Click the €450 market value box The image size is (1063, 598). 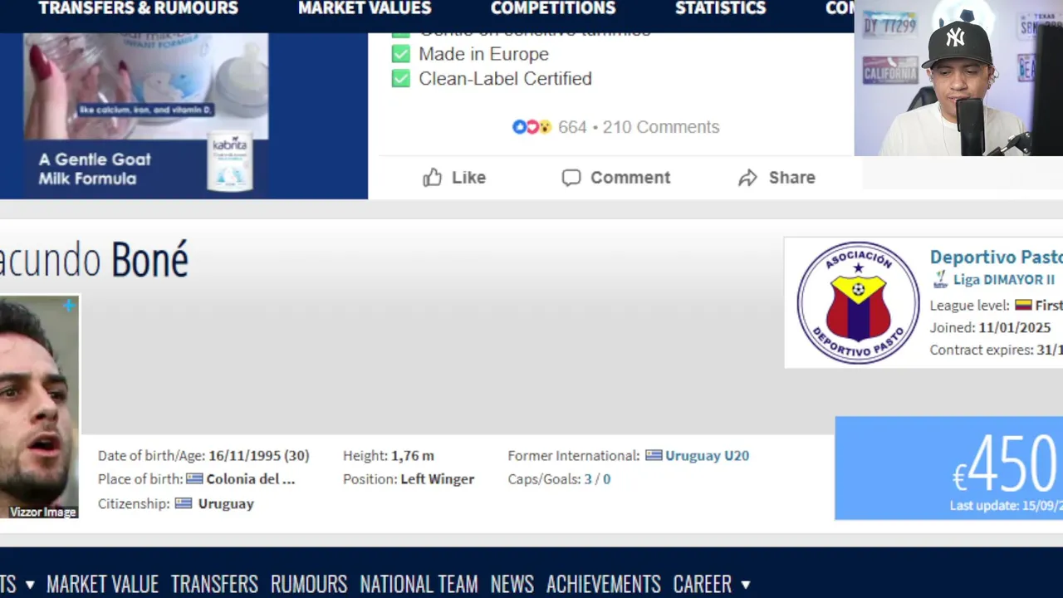click(x=948, y=468)
